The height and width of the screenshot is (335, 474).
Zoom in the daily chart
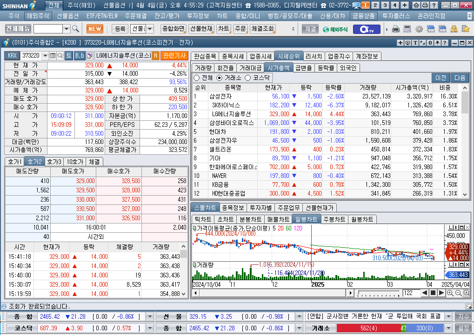pos(450,293)
